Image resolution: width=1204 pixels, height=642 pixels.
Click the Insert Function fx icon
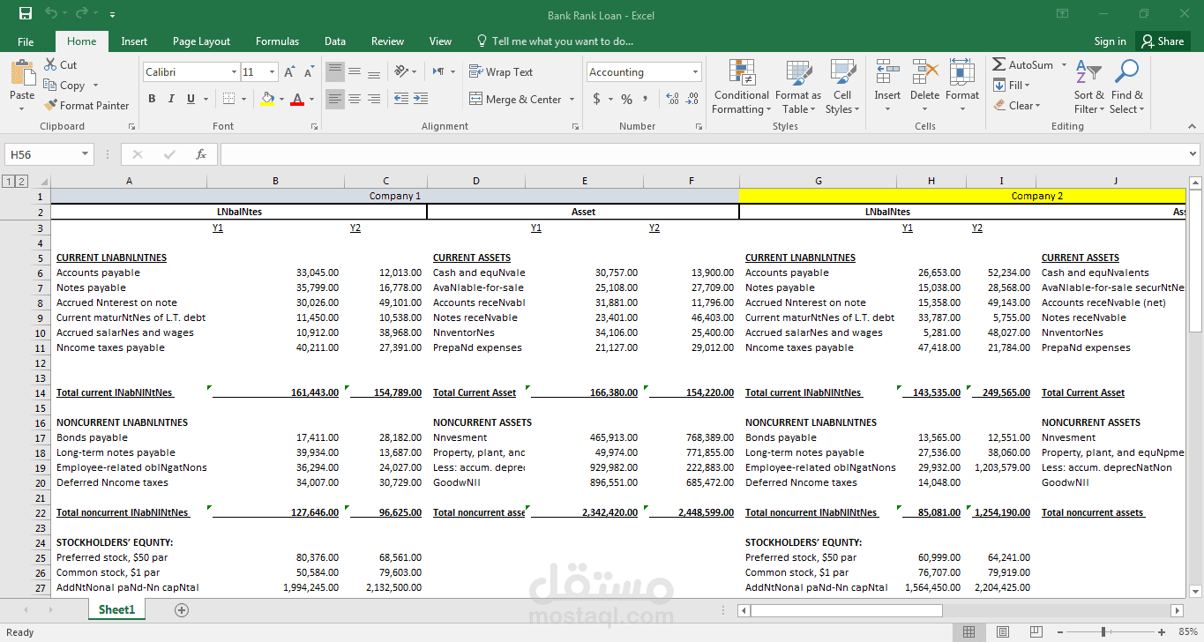201,154
